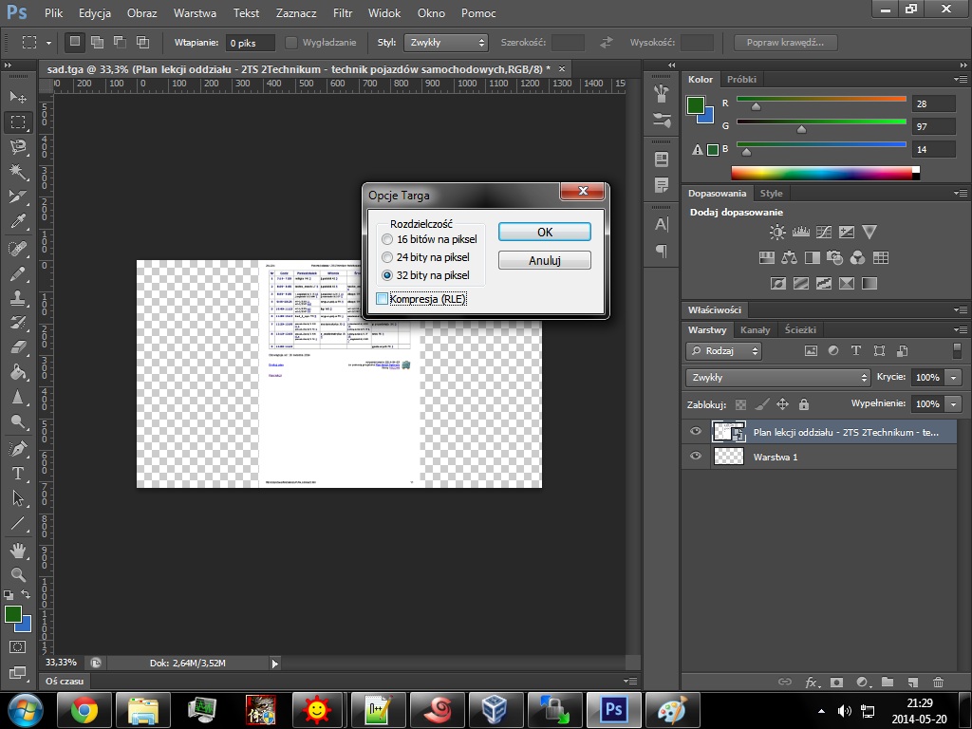
Task: Enable Kompresja (RLE) checkbox
Action: click(x=383, y=299)
